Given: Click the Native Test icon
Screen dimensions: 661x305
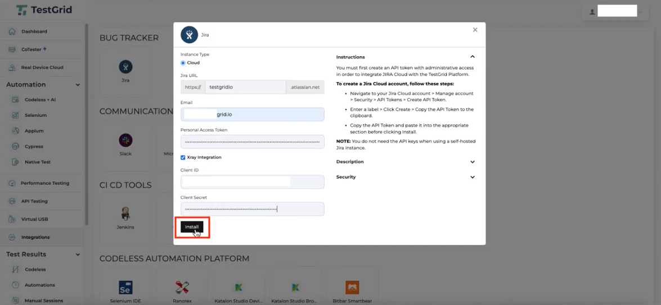Looking at the screenshot, I should tap(16, 162).
